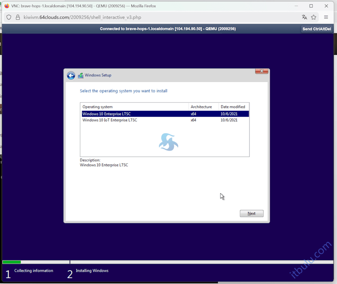This screenshot has width=337, height=284.
Task: Click the back arrow in Windows Setup
Action: (71, 75)
